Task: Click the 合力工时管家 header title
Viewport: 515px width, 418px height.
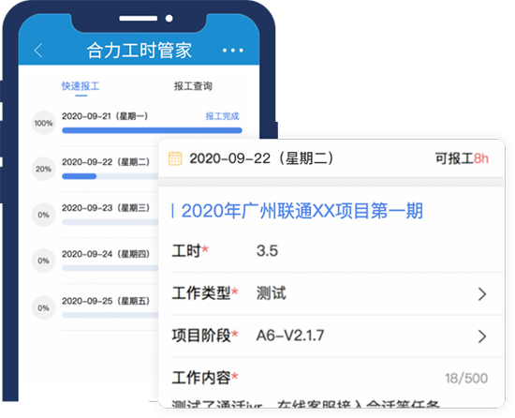Action: click(140, 51)
